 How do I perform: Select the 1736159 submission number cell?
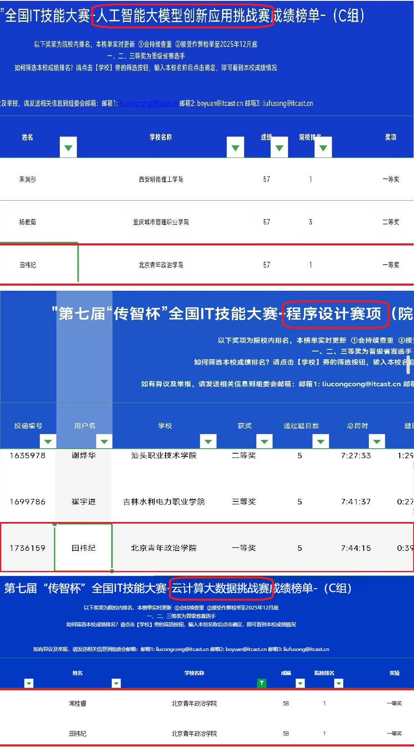click(x=28, y=548)
